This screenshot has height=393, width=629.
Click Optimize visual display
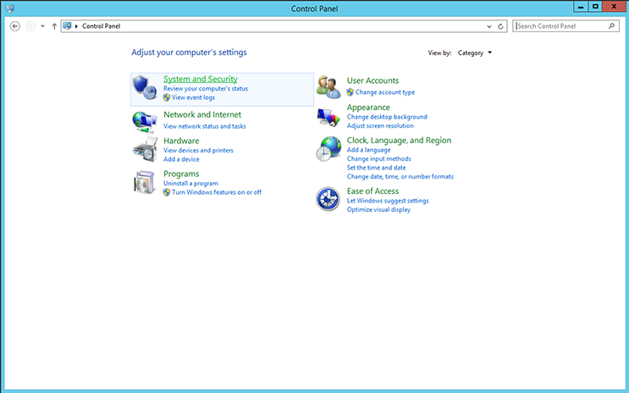click(x=378, y=209)
